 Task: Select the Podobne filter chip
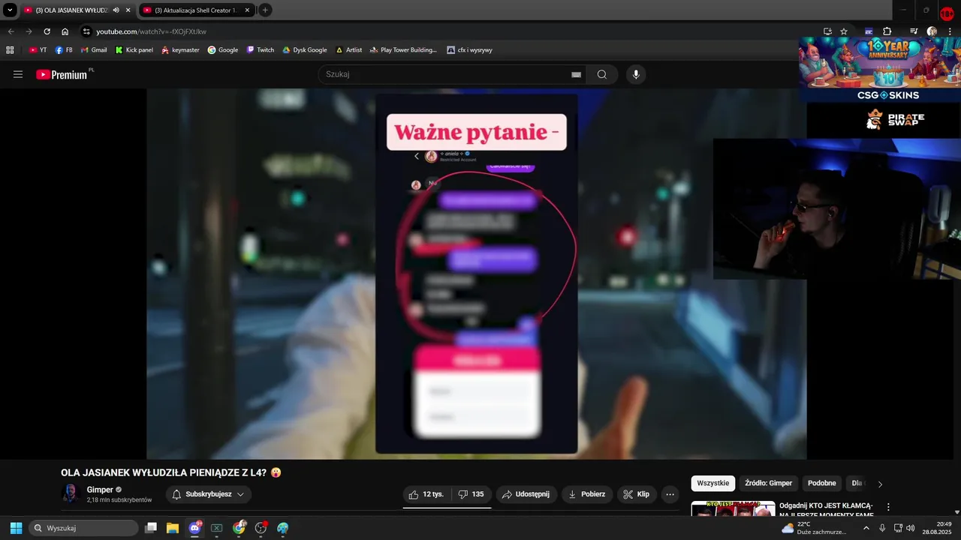point(821,483)
